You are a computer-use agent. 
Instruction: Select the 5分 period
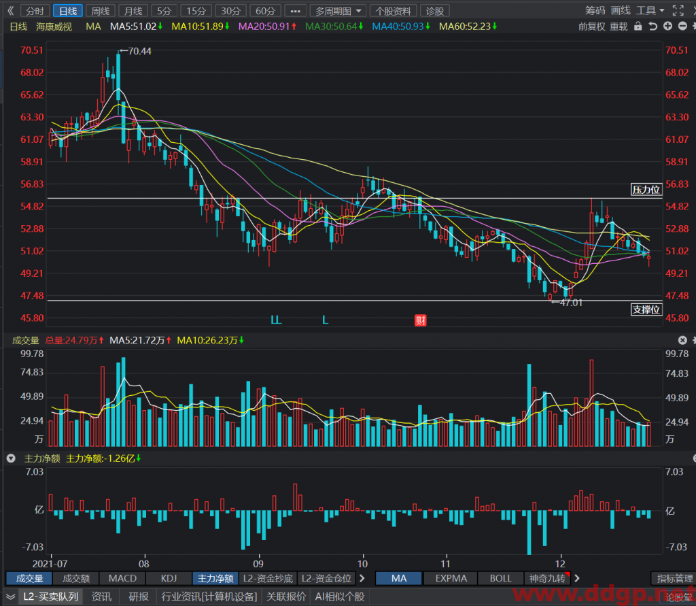point(164,11)
